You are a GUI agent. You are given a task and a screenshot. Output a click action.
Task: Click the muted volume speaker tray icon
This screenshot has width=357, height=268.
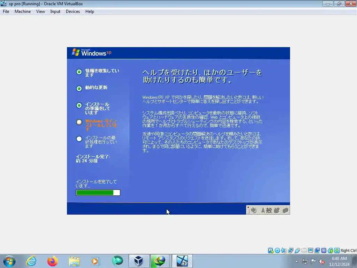point(322,261)
